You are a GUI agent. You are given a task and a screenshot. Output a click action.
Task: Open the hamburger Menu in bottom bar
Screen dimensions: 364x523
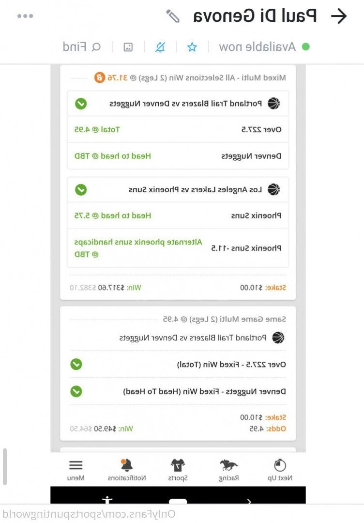pos(76,470)
